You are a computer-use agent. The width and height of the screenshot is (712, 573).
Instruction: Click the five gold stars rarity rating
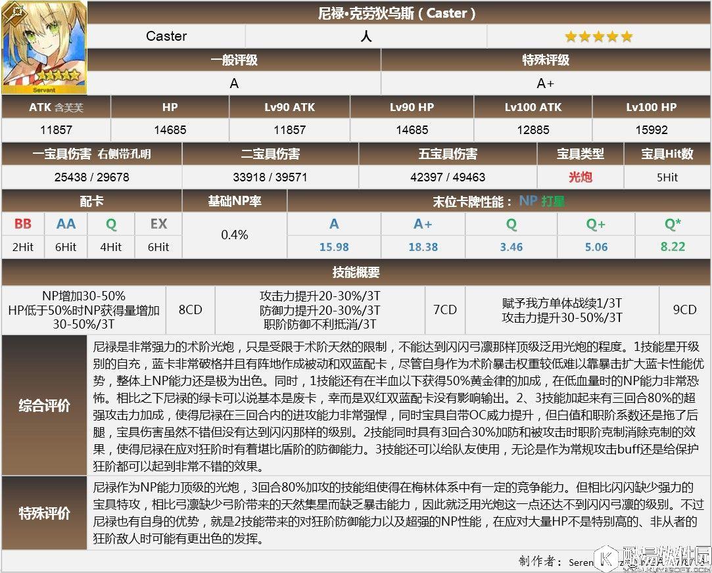pos(598,36)
